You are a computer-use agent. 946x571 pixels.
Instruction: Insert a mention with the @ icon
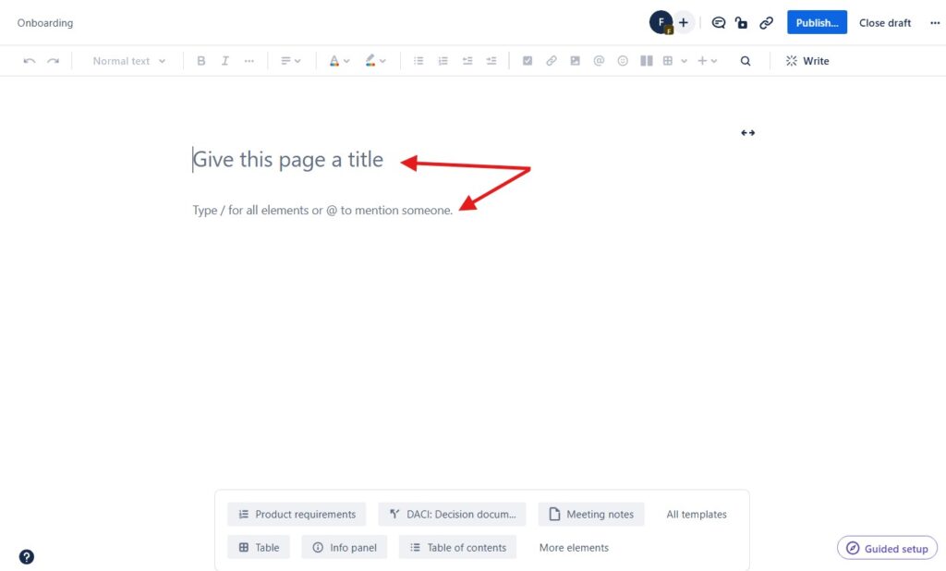[x=599, y=60]
